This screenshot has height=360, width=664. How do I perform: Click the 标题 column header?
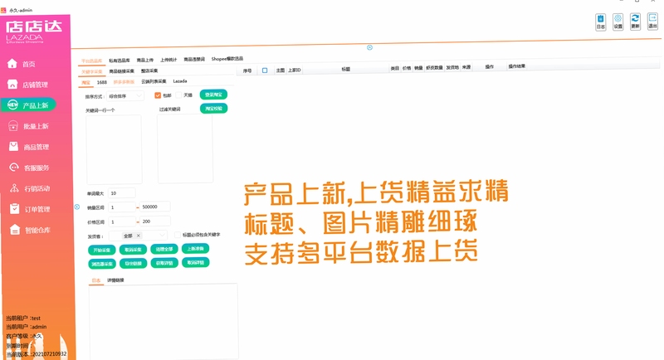coord(345,69)
